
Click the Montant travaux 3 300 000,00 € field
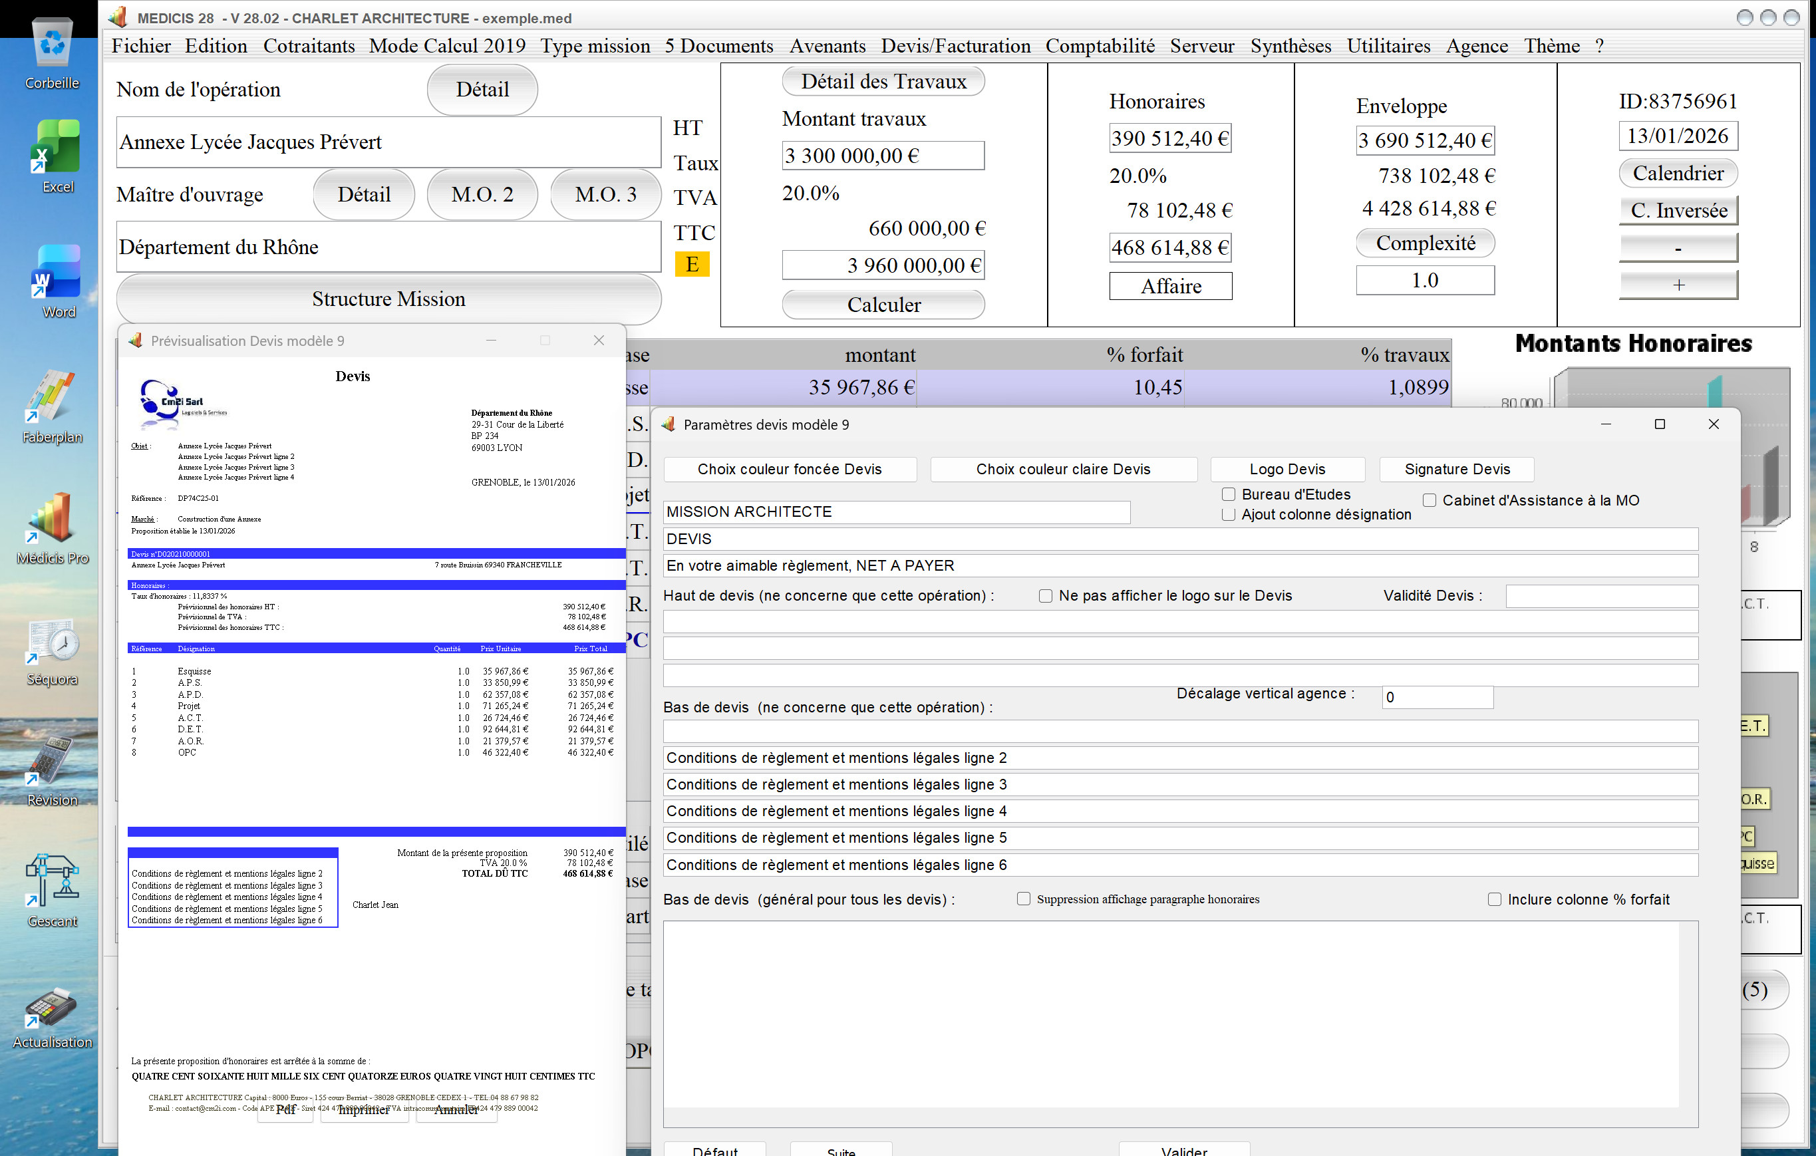pos(883,156)
